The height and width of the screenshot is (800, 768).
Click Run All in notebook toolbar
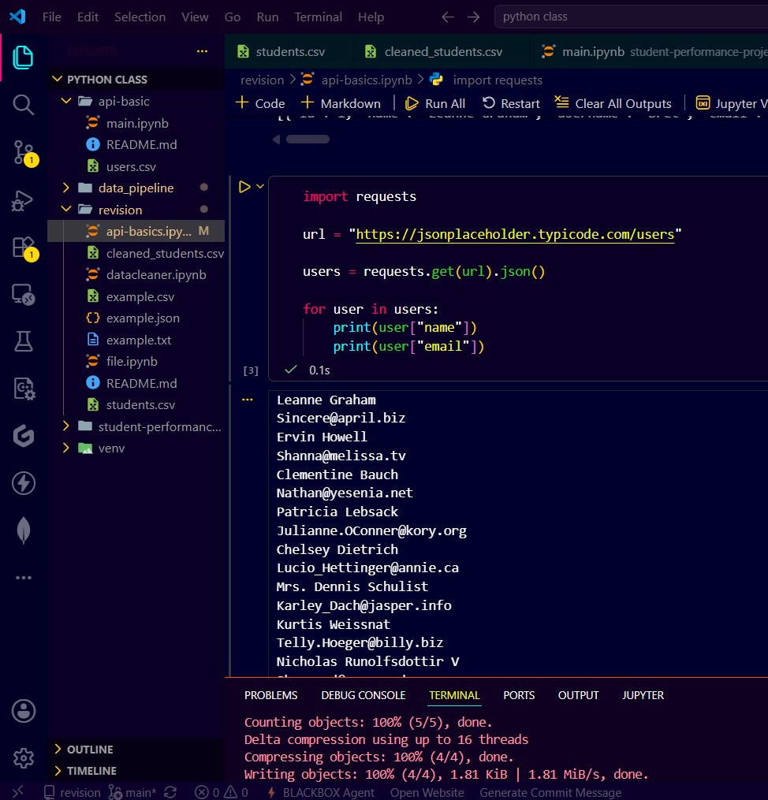[435, 103]
